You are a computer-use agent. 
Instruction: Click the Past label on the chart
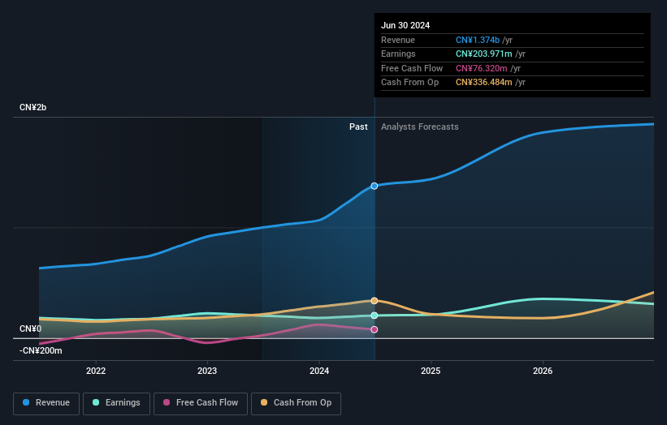358,127
